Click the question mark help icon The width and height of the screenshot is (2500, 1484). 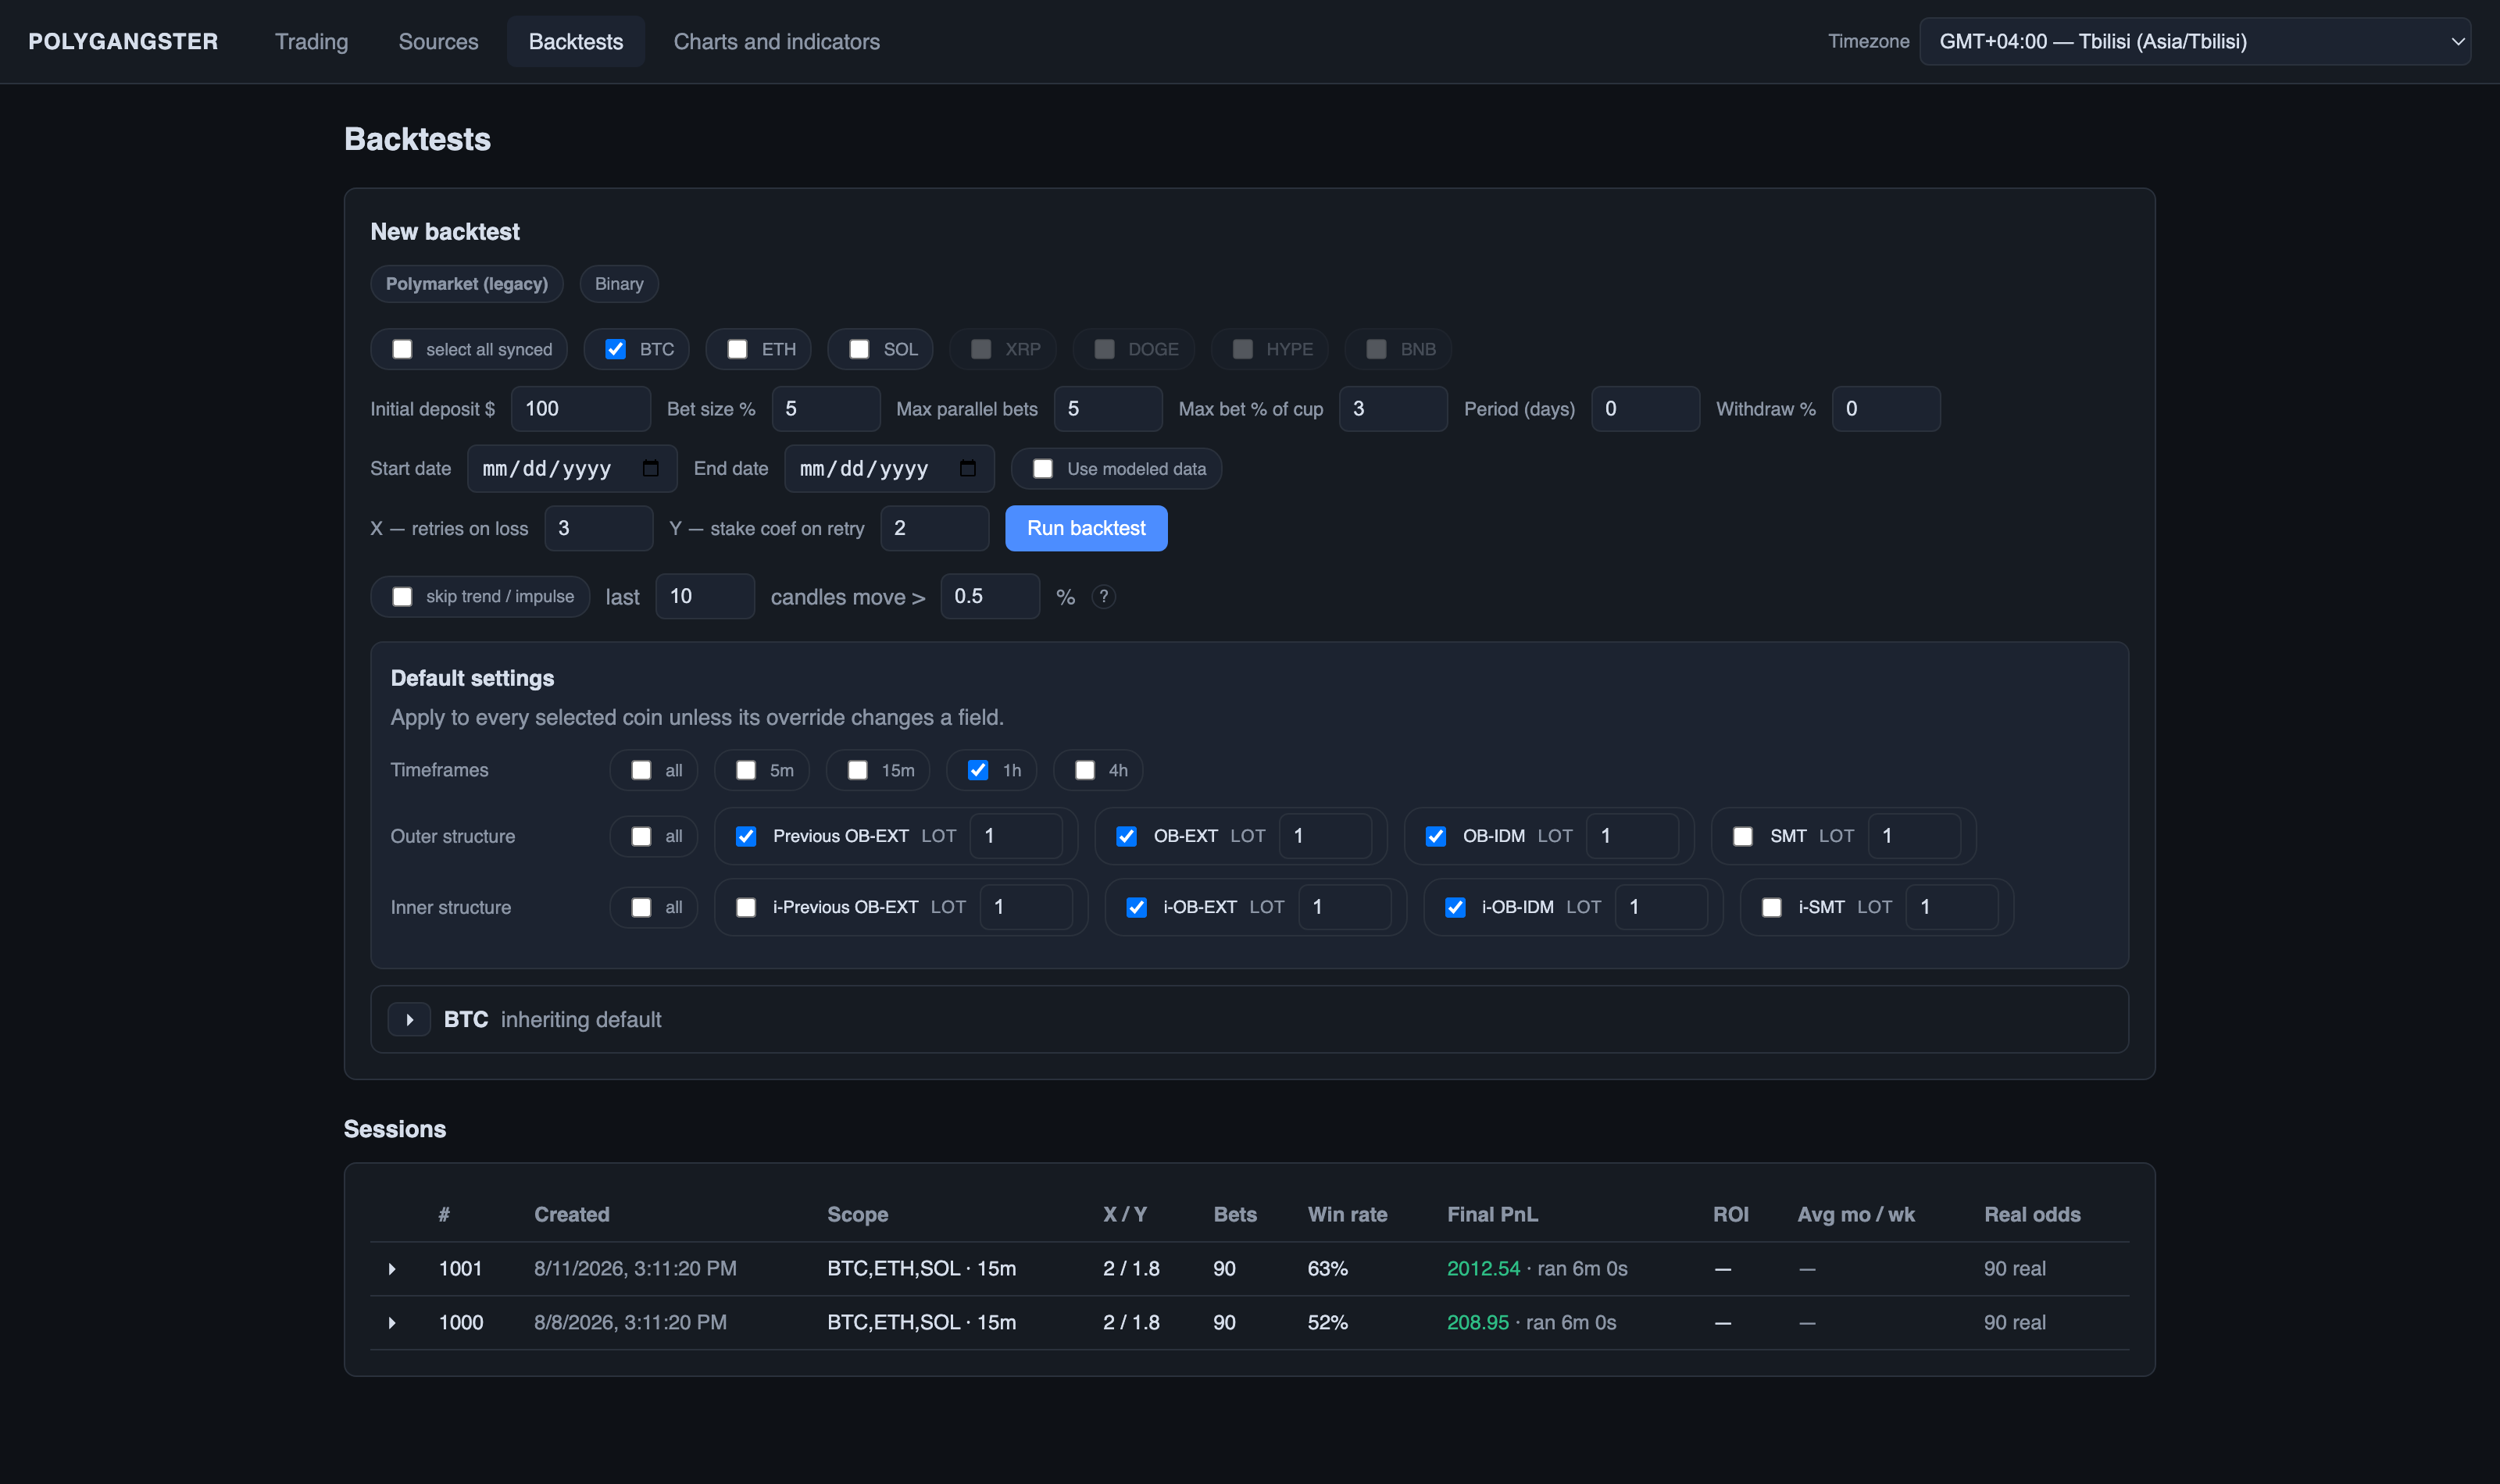click(1103, 597)
